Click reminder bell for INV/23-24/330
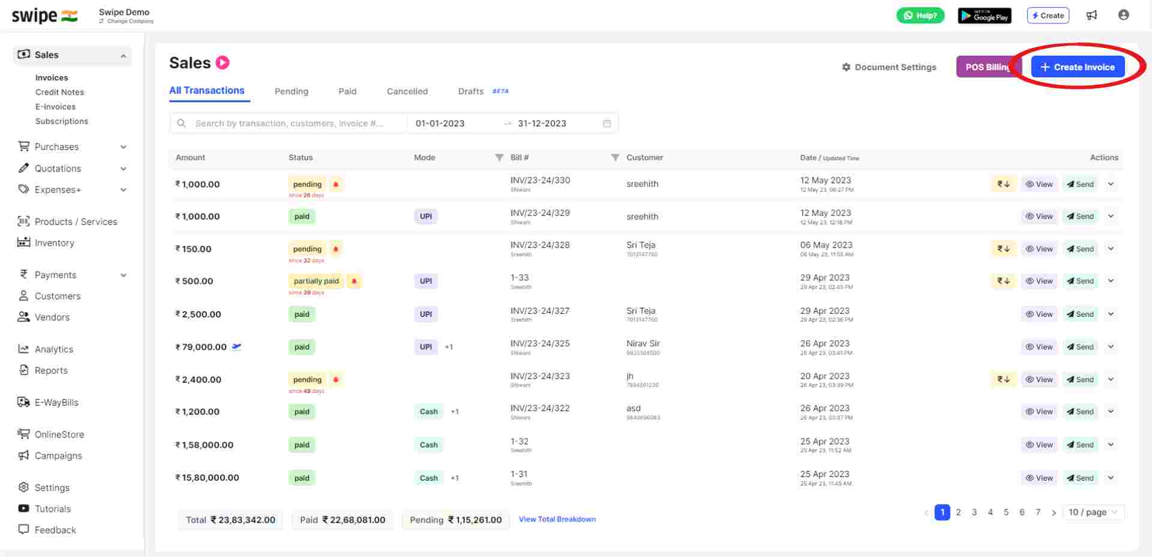 pos(336,184)
